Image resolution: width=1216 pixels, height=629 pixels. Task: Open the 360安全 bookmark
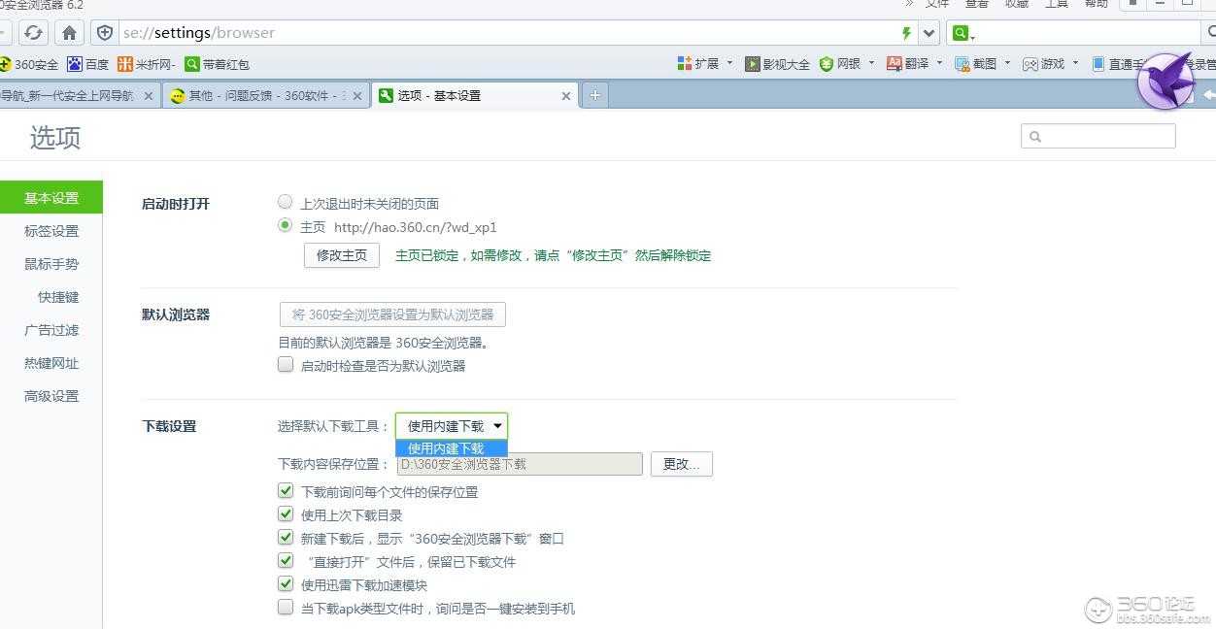[x=29, y=64]
